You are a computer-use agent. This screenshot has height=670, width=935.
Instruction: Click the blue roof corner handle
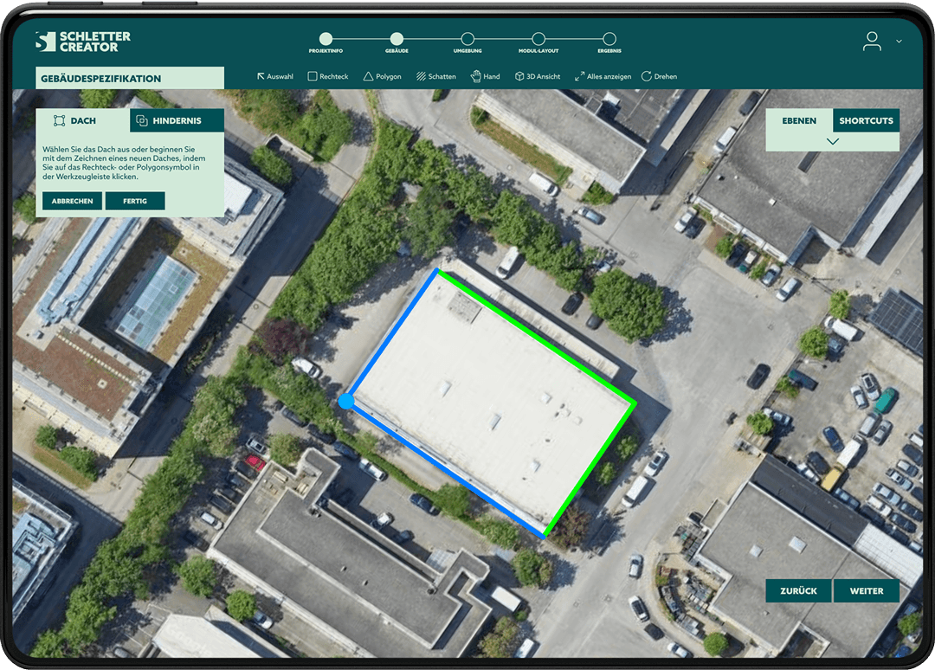(346, 401)
